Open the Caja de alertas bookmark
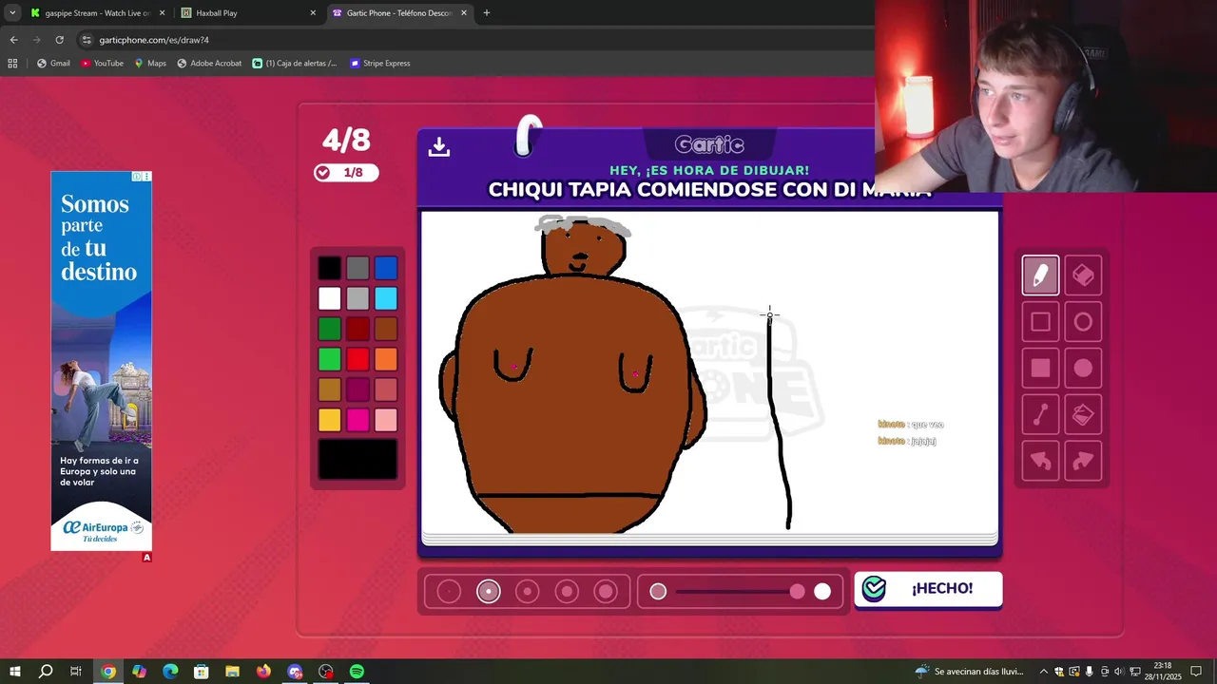 tap(295, 63)
